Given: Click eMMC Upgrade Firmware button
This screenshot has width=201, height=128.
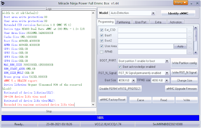Looking at the screenshot, I should [182, 88].
